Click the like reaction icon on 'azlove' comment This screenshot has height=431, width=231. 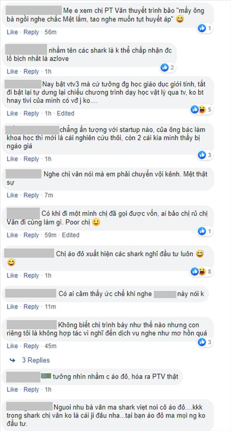pos(165,67)
